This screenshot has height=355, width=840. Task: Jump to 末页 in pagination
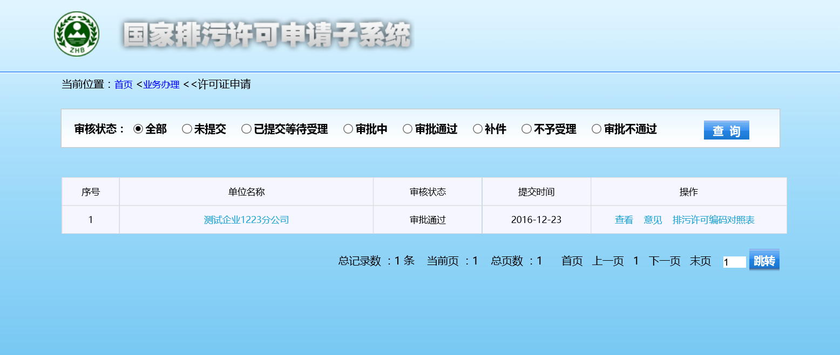point(700,261)
